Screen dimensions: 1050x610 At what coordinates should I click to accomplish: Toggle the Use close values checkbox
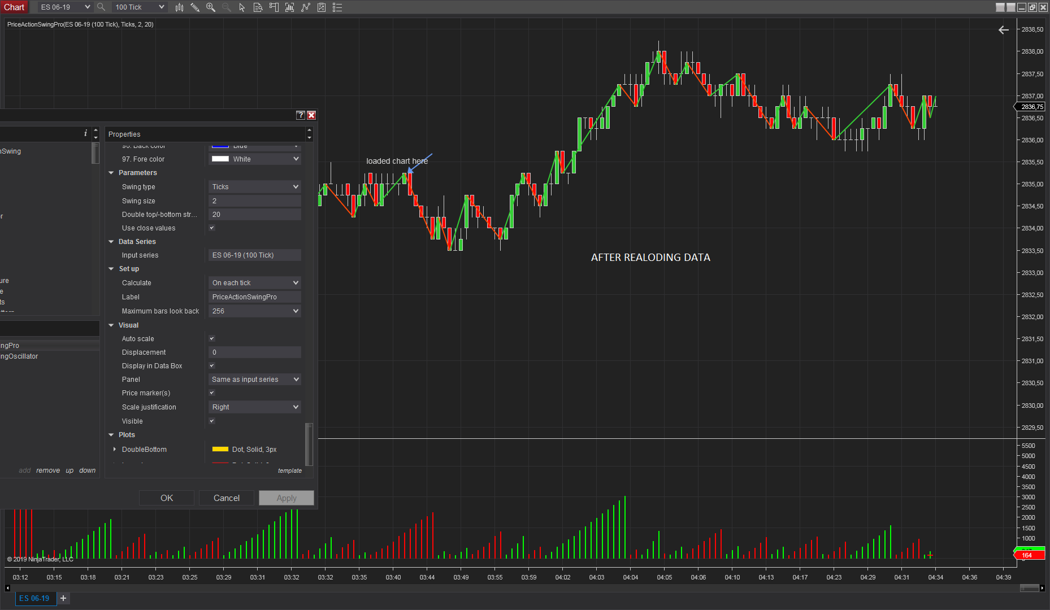point(212,228)
